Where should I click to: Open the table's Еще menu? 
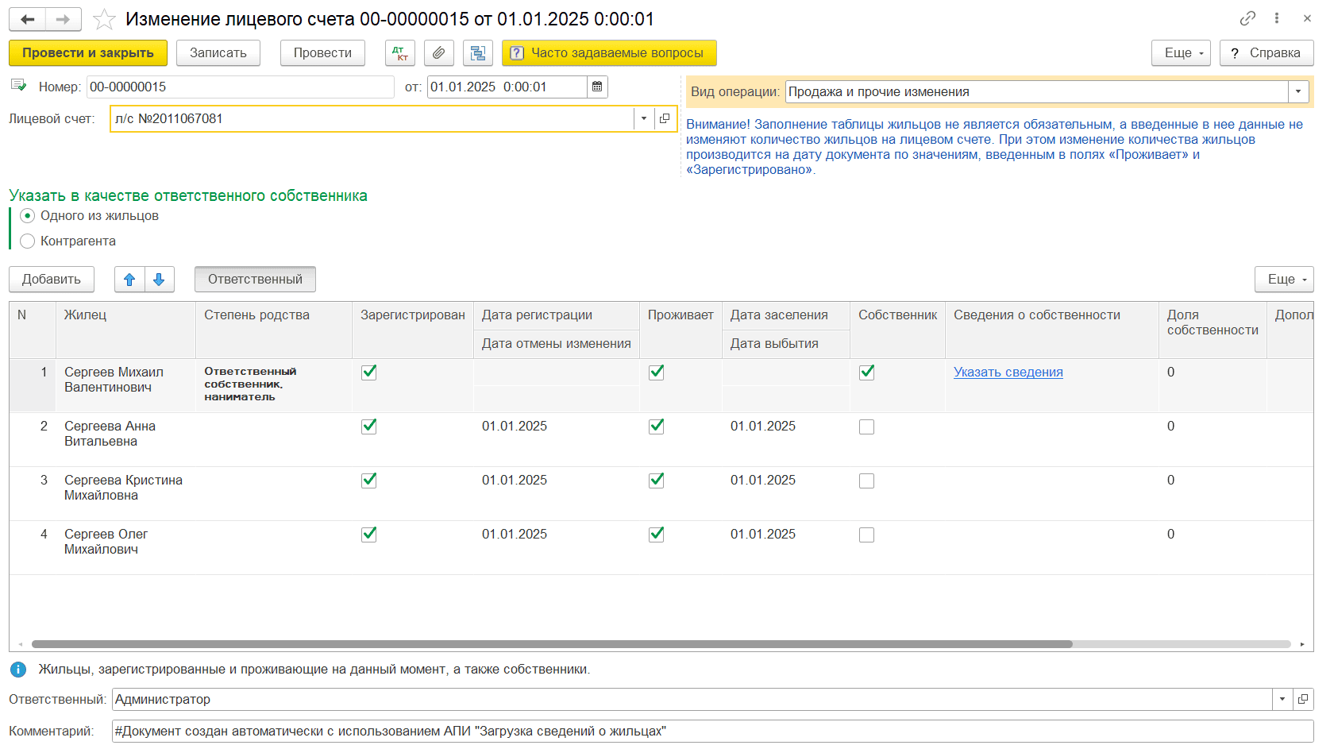pyautogui.click(x=1284, y=280)
